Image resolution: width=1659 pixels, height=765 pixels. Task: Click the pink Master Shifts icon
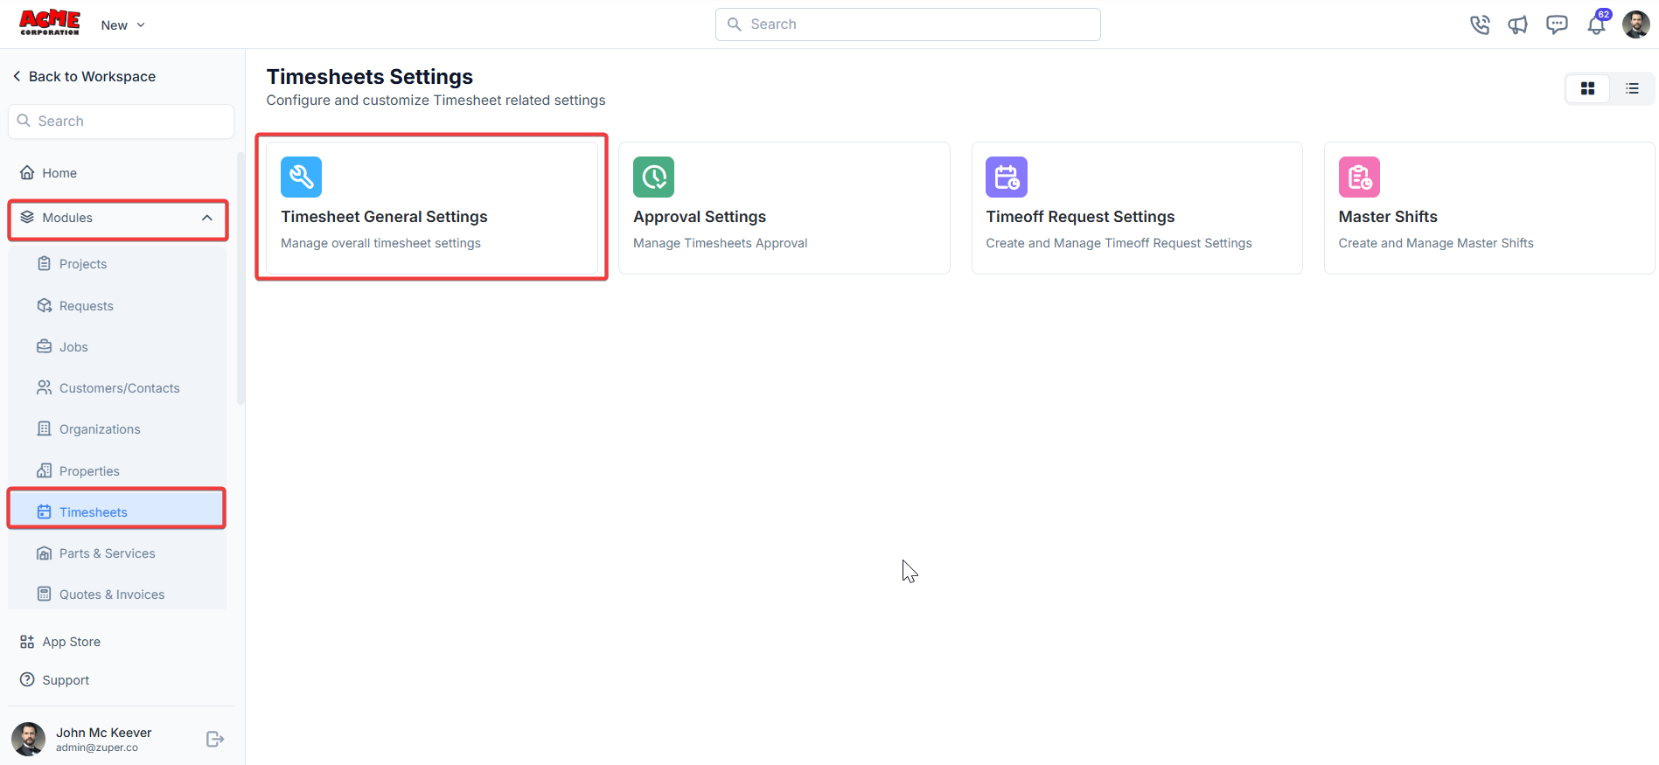click(x=1359, y=177)
